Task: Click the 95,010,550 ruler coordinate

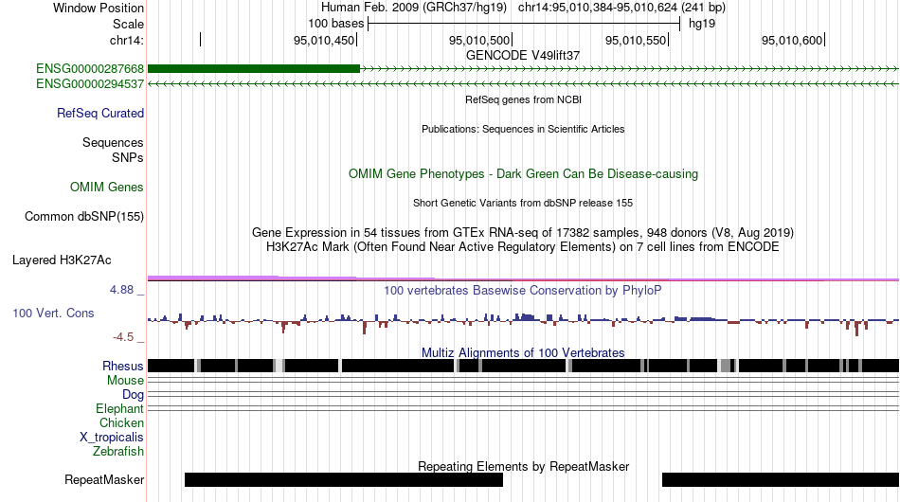Action: (636, 40)
